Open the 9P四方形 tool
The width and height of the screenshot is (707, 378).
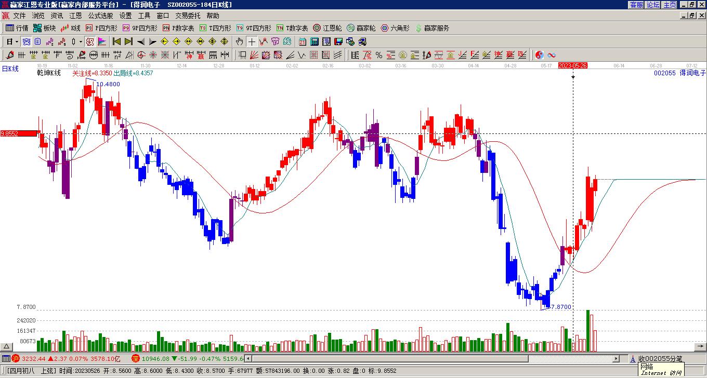tap(140, 28)
